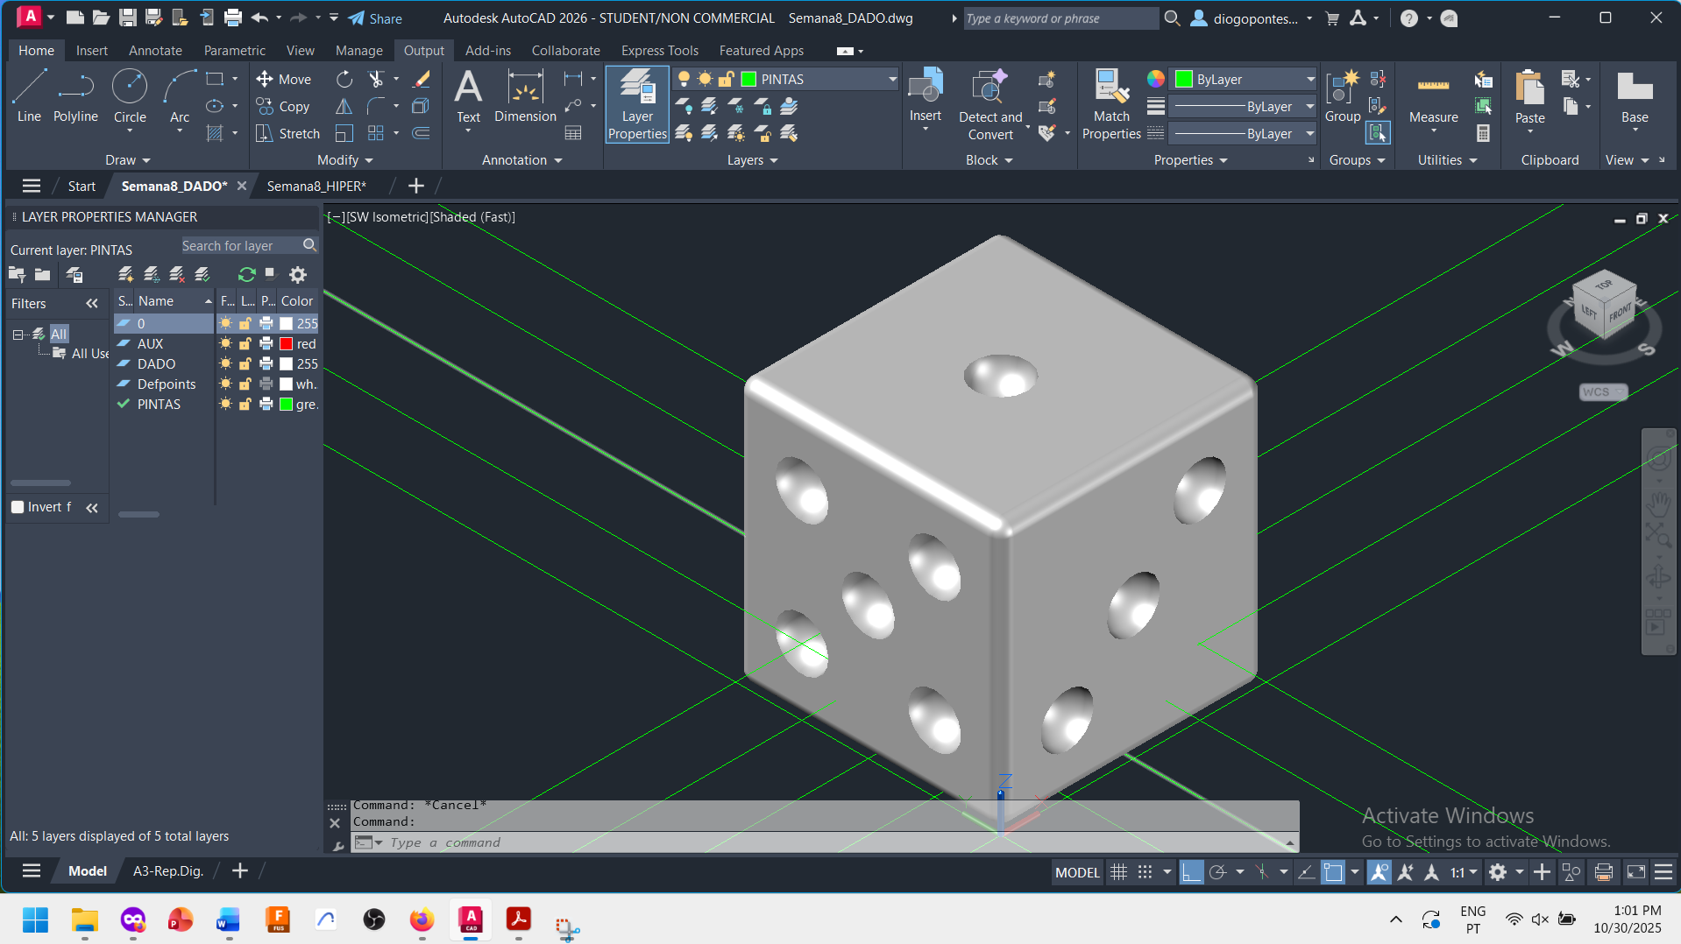Open the Semana8_HIPER drawing tab
The width and height of the screenshot is (1681, 944).
316,186
